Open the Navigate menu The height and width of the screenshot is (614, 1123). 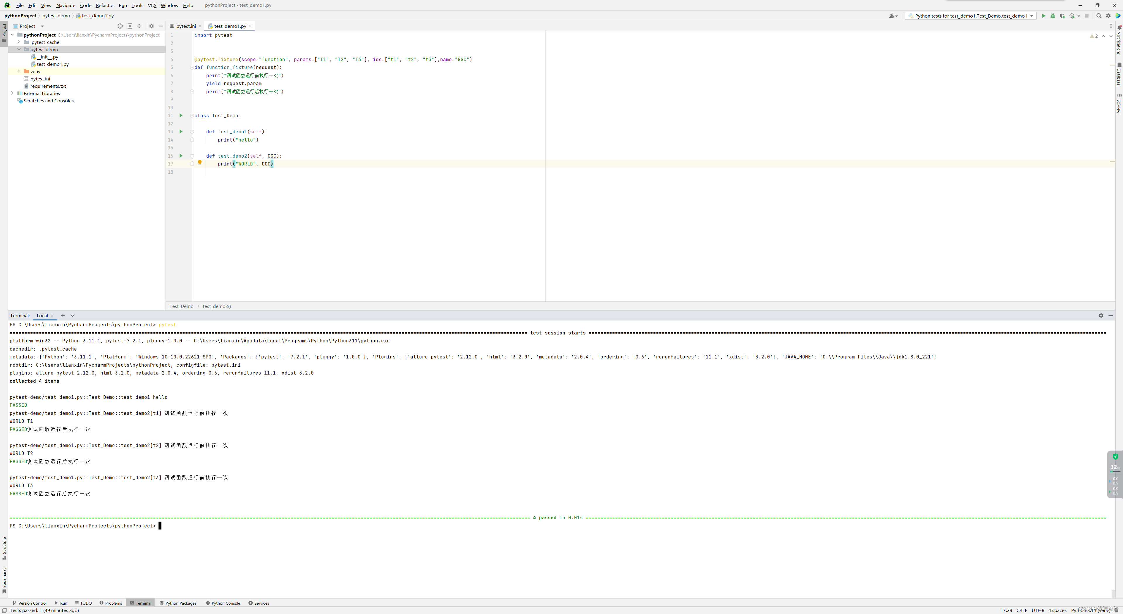[66, 5]
